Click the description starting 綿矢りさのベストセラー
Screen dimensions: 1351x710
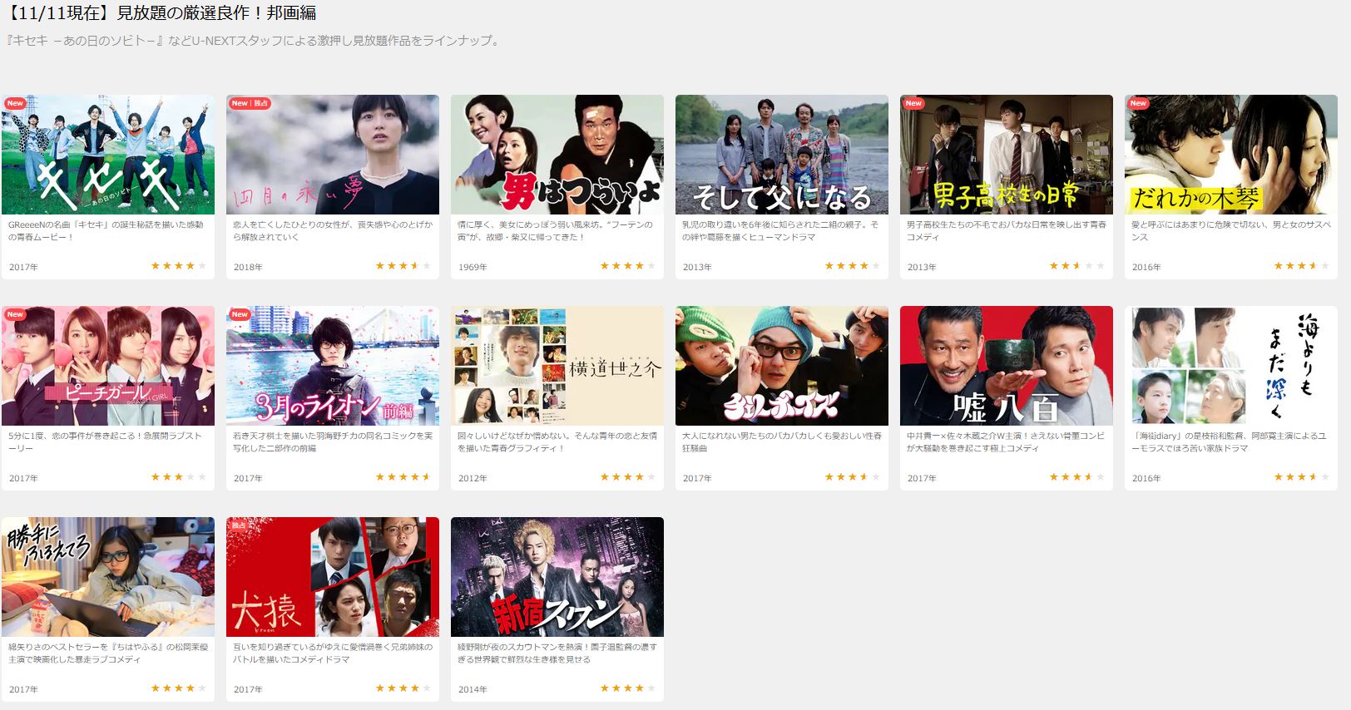[108, 653]
